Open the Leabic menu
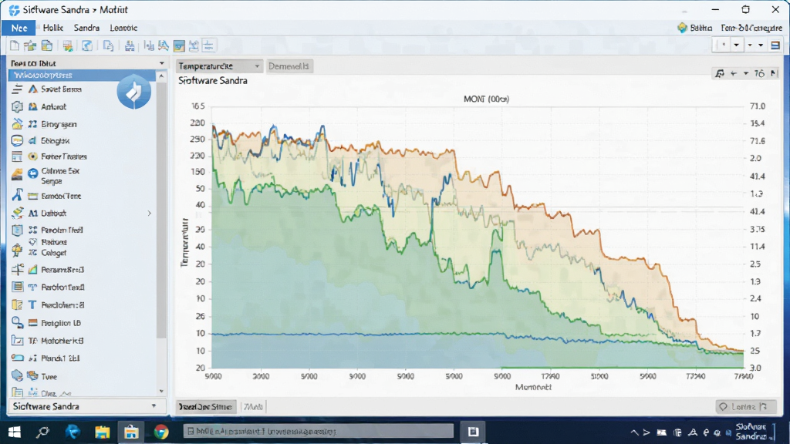The height and width of the screenshot is (444, 790). pyautogui.click(x=123, y=29)
